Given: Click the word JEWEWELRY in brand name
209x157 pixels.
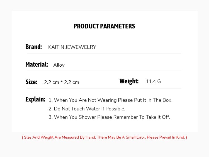Looking at the screenshot, I should coord(81,47).
